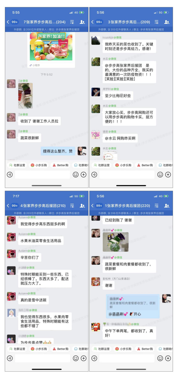Image resolution: width=178 pixels, height=379 pixels.
Task: Go back using chevron in 7张家界步步高后 (204) chat
Action: click(8, 22)
